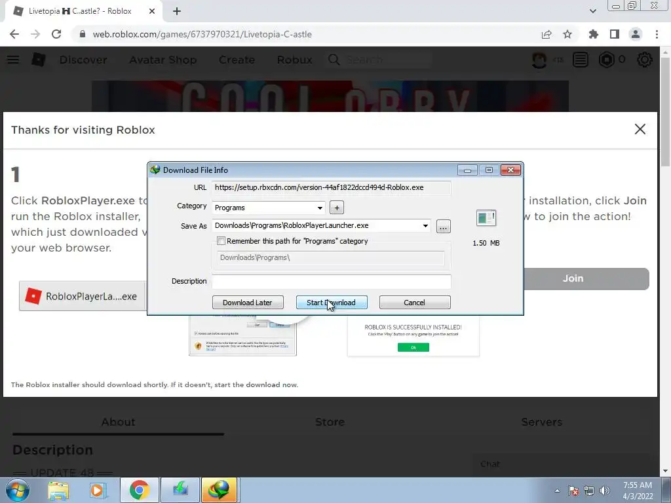Click the site lock icon in address bar

pyautogui.click(x=83, y=34)
